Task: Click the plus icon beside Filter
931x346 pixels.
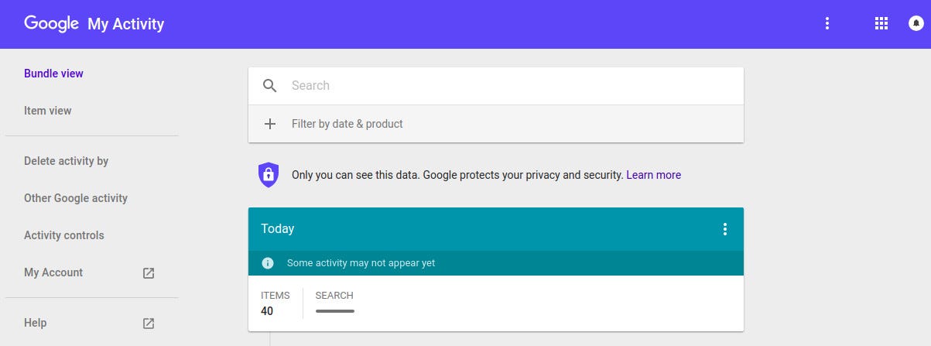Action: (269, 124)
